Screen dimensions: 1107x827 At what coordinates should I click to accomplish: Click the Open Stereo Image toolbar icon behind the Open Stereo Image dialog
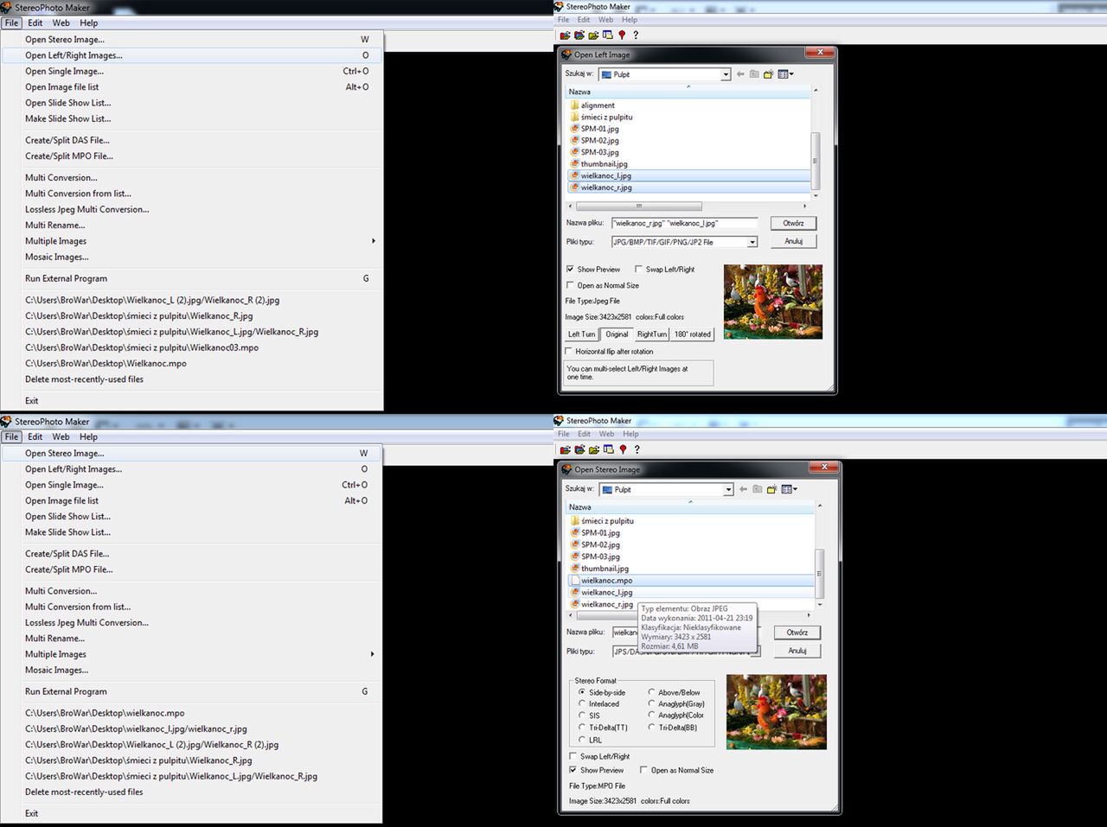566,449
